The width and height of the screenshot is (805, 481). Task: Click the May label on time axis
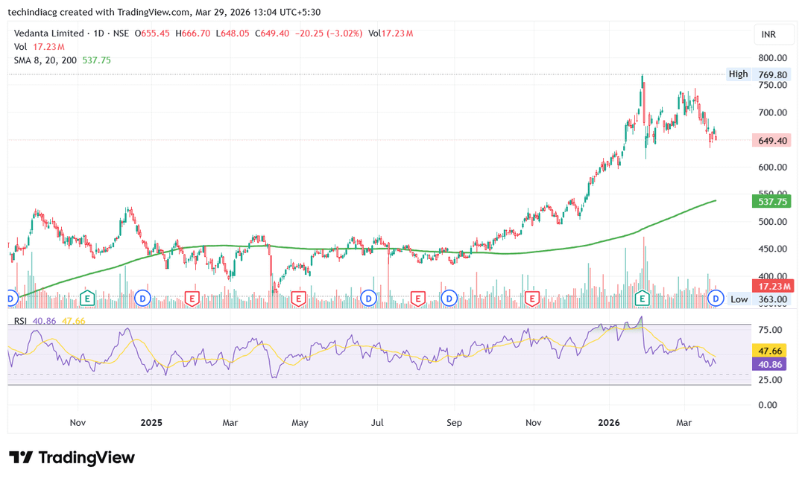click(300, 423)
